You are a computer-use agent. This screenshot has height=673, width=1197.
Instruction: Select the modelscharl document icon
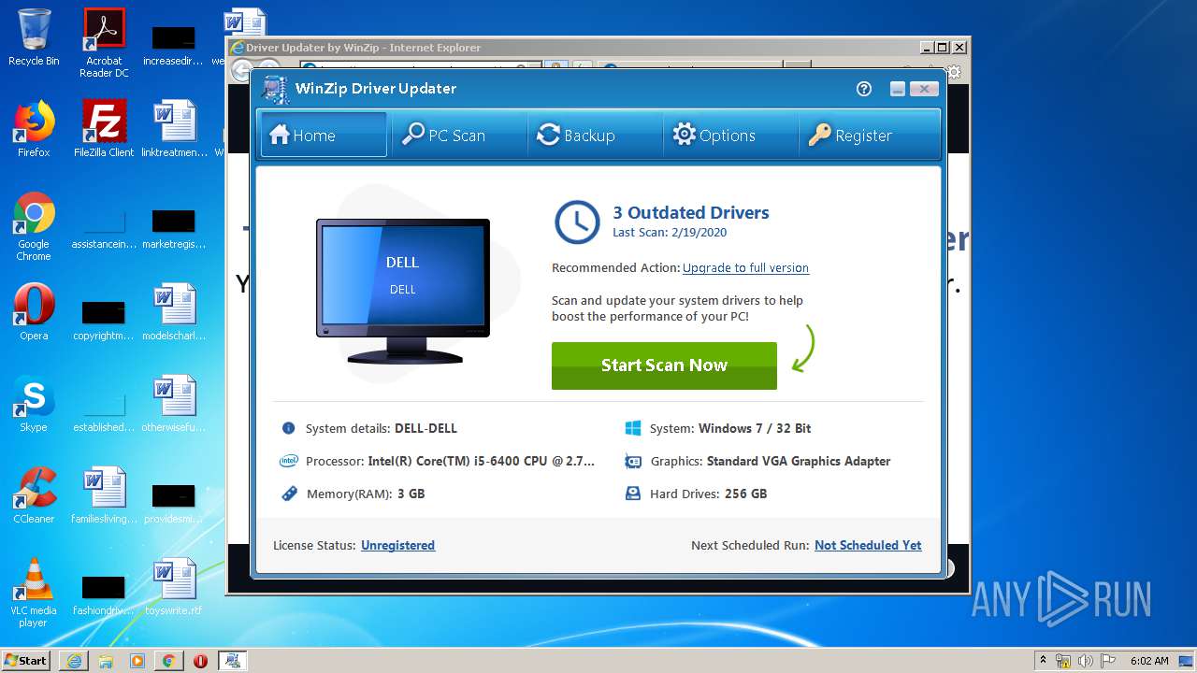175,312
